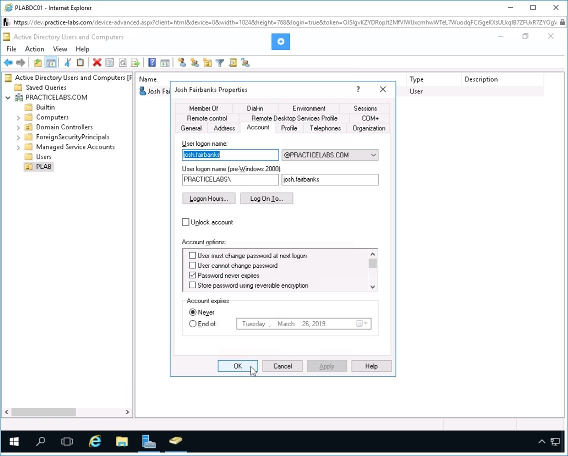Click the Export List toolbar icon

[135, 62]
